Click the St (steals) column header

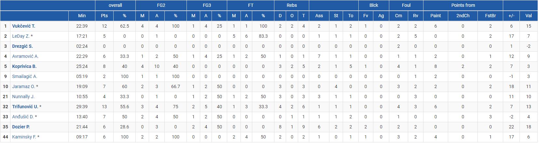point(336,16)
